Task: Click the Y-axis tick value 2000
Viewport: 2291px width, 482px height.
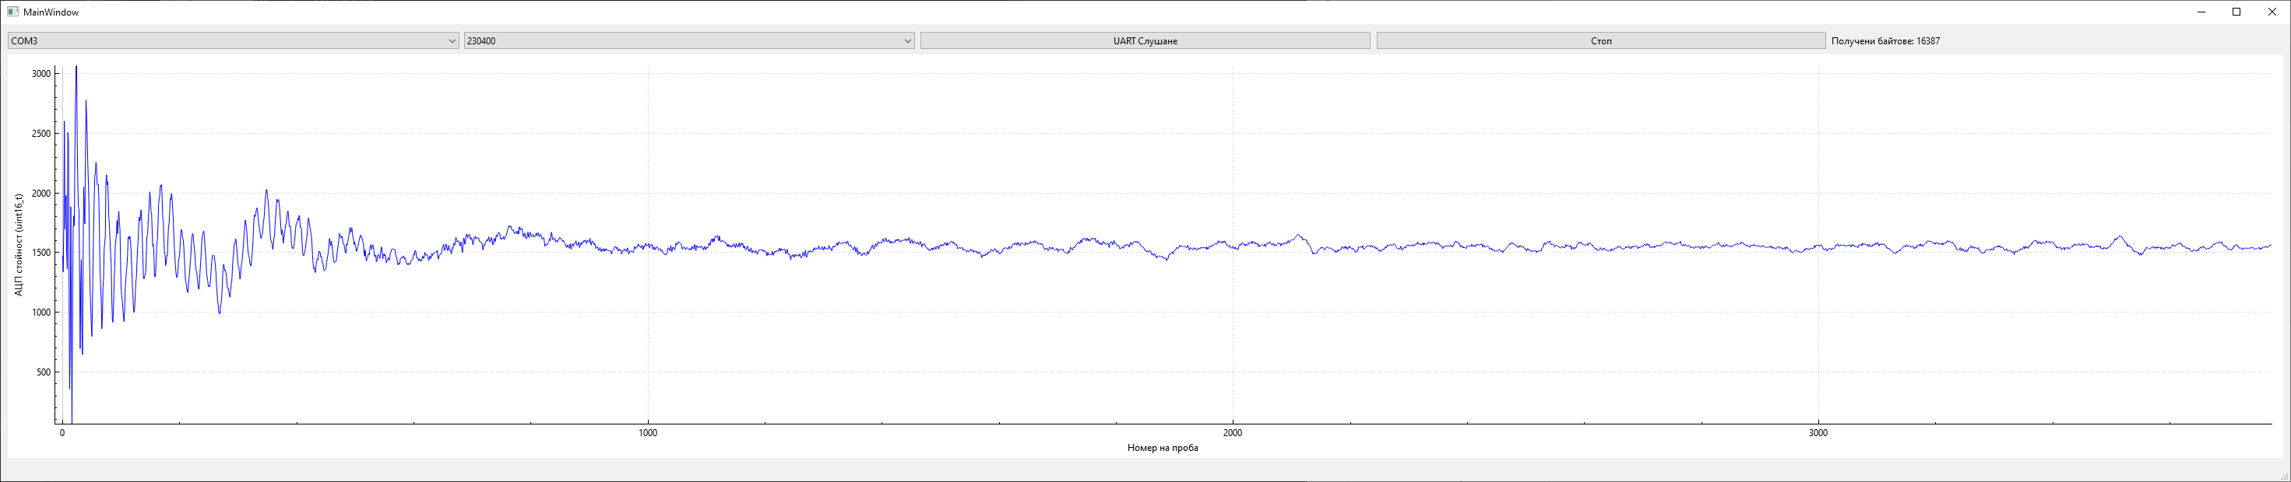Action: coord(41,194)
